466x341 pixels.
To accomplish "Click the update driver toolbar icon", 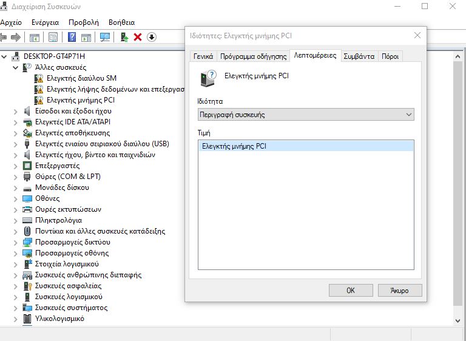I will 124,37.
